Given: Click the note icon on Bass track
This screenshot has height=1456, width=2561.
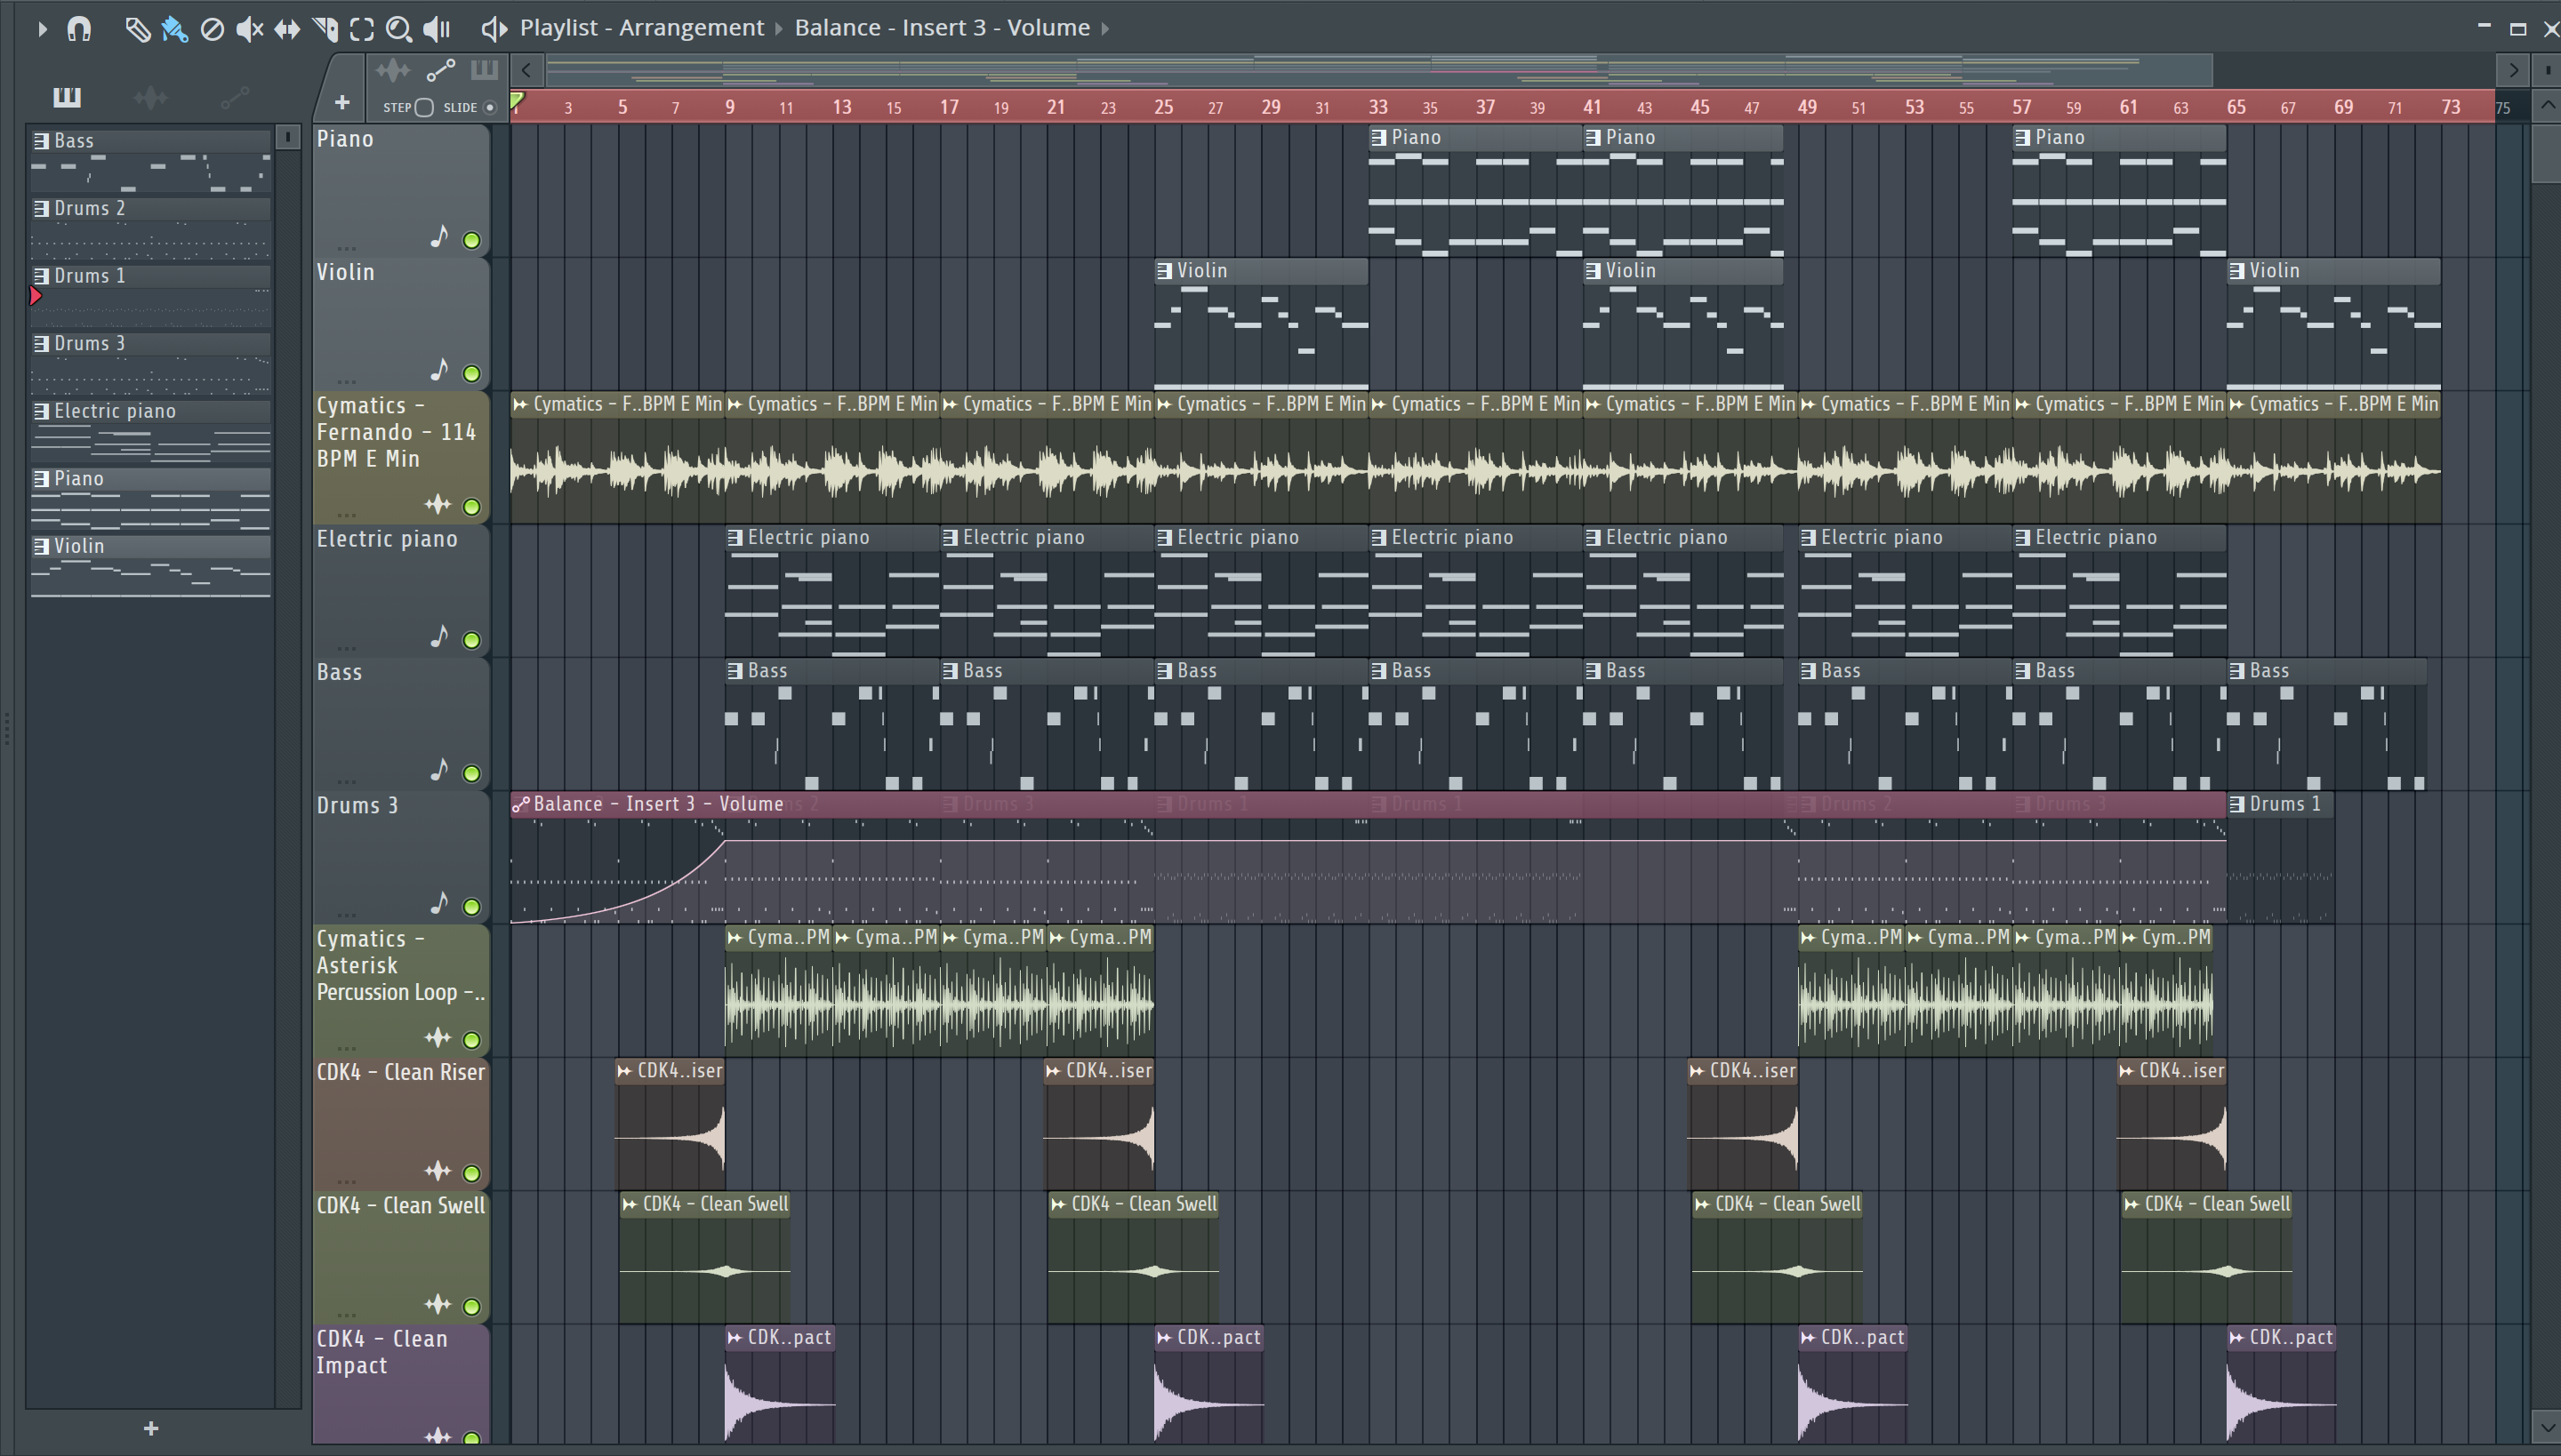Looking at the screenshot, I should point(438,770).
